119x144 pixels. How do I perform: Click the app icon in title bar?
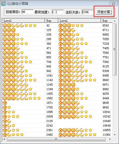[x=3, y=3]
